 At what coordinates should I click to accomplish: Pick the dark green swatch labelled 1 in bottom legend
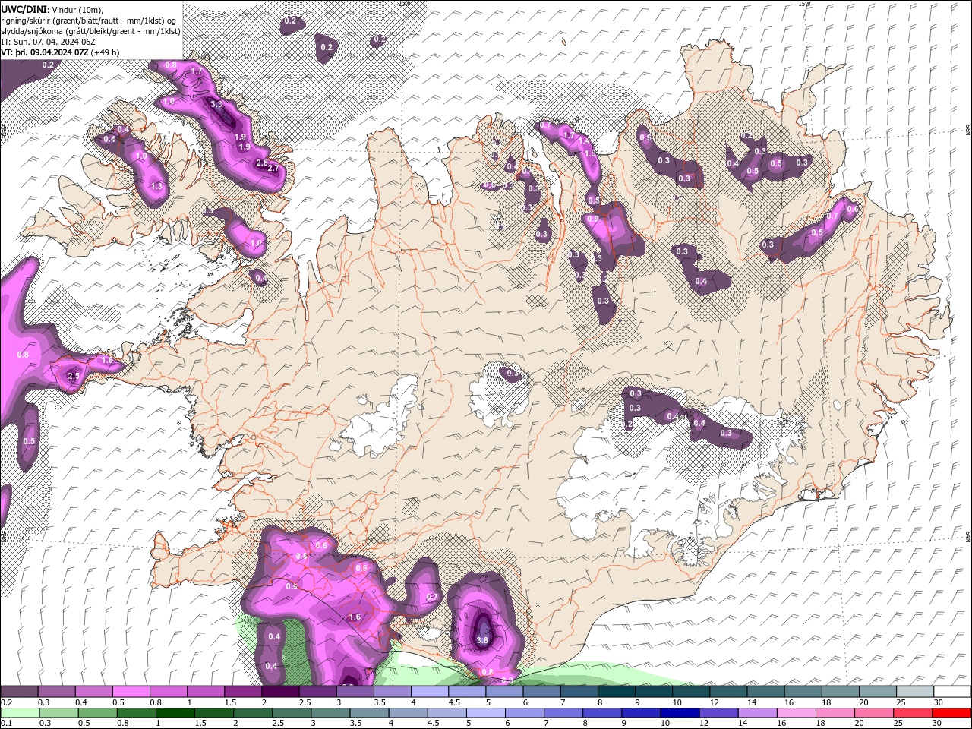click(x=175, y=713)
